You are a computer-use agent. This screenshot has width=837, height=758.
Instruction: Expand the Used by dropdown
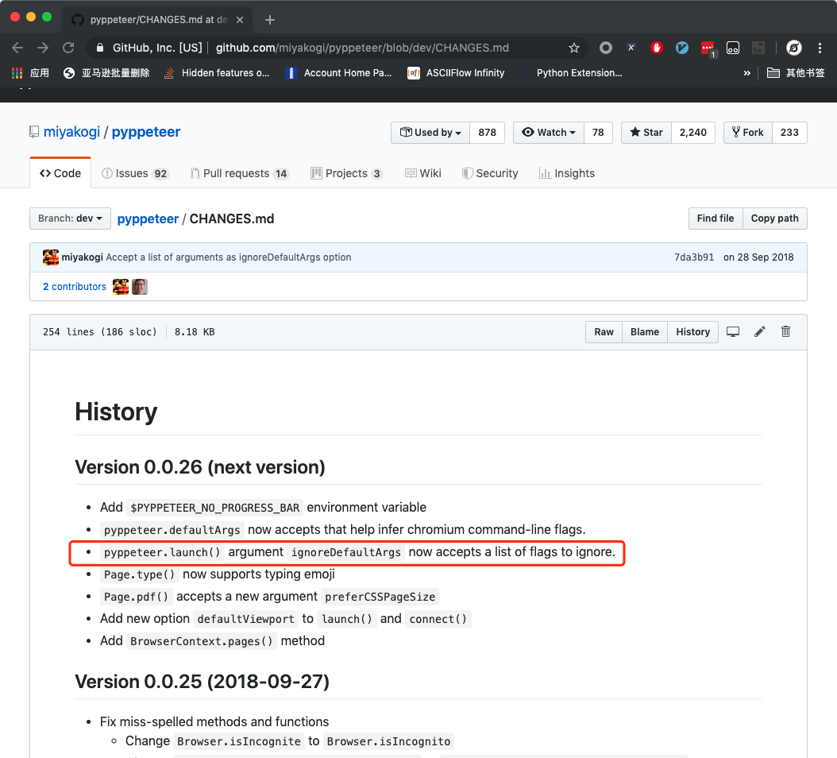tap(430, 133)
